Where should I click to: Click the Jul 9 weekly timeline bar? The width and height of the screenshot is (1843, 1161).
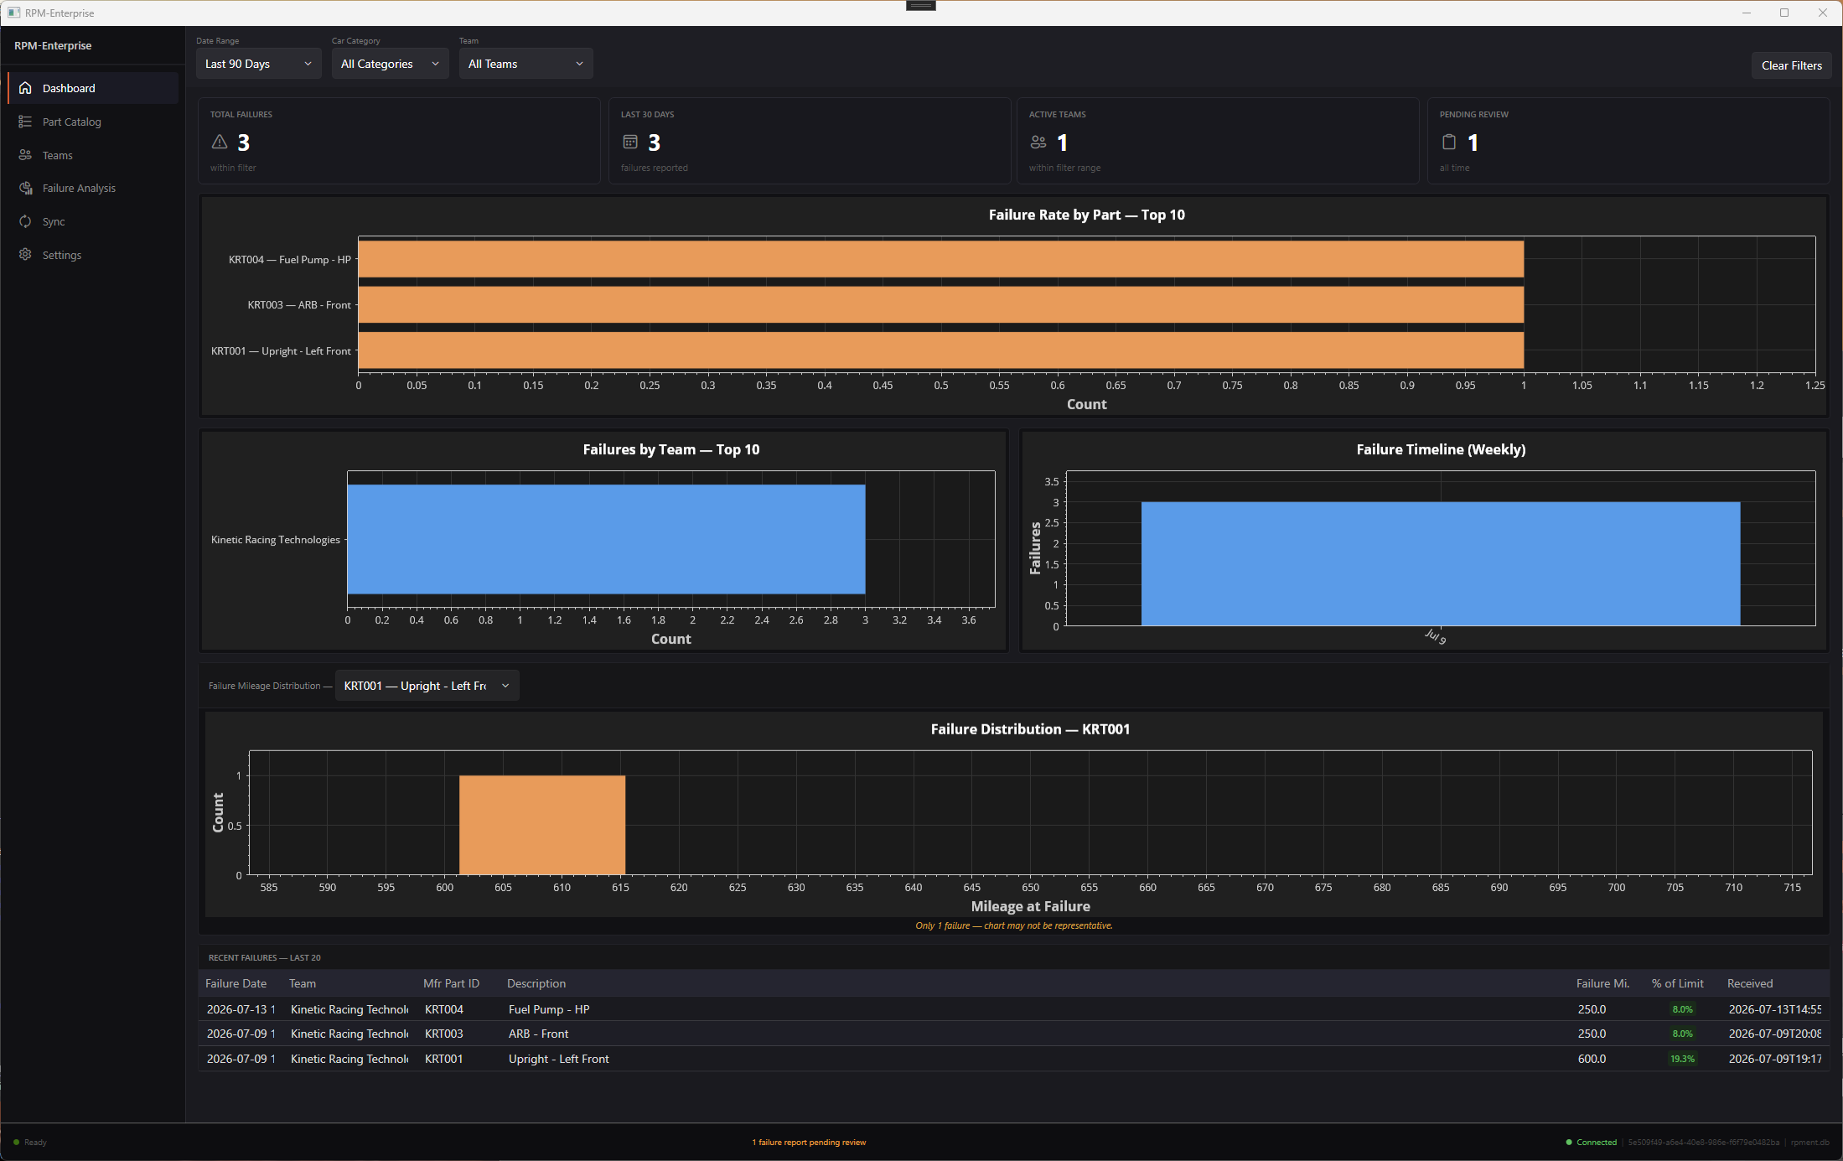coord(1441,563)
